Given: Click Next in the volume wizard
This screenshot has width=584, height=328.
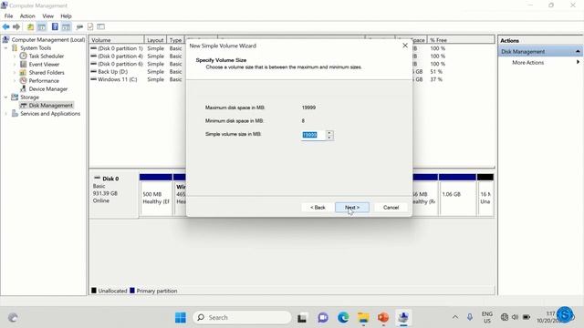Looking at the screenshot, I should click(352, 207).
